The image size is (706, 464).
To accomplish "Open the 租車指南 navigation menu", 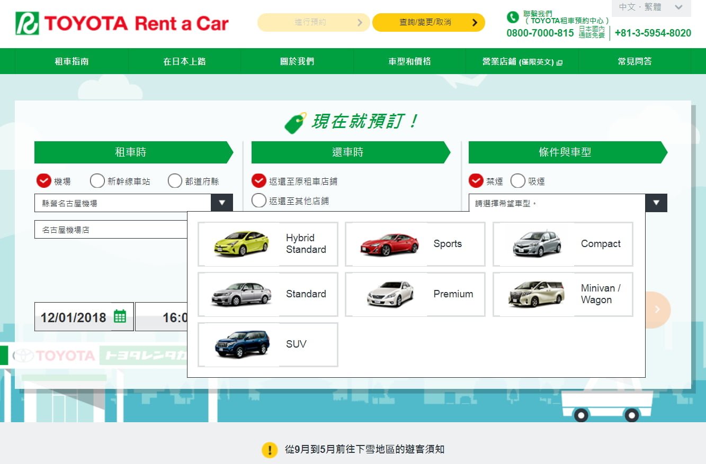I will (72, 61).
